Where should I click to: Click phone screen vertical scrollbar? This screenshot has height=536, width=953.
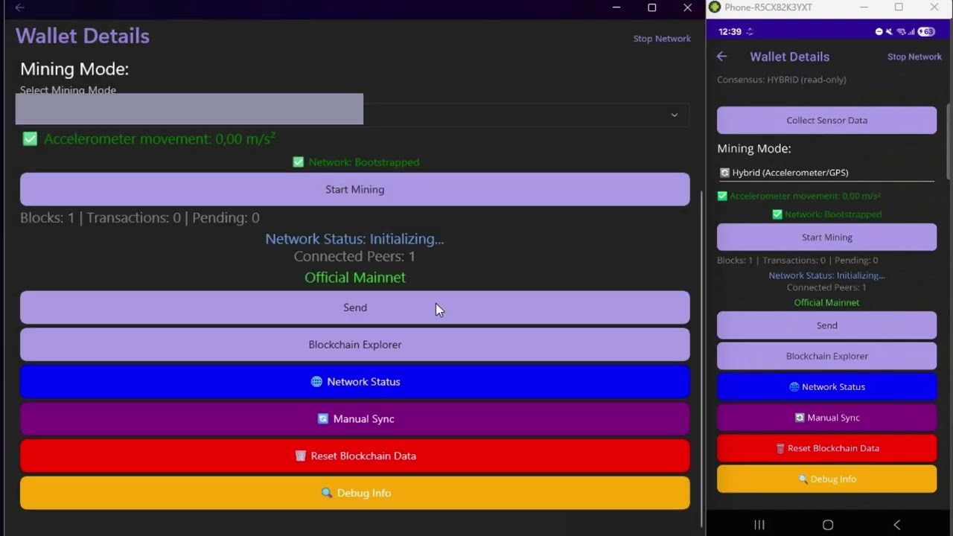tap(949, 141)
